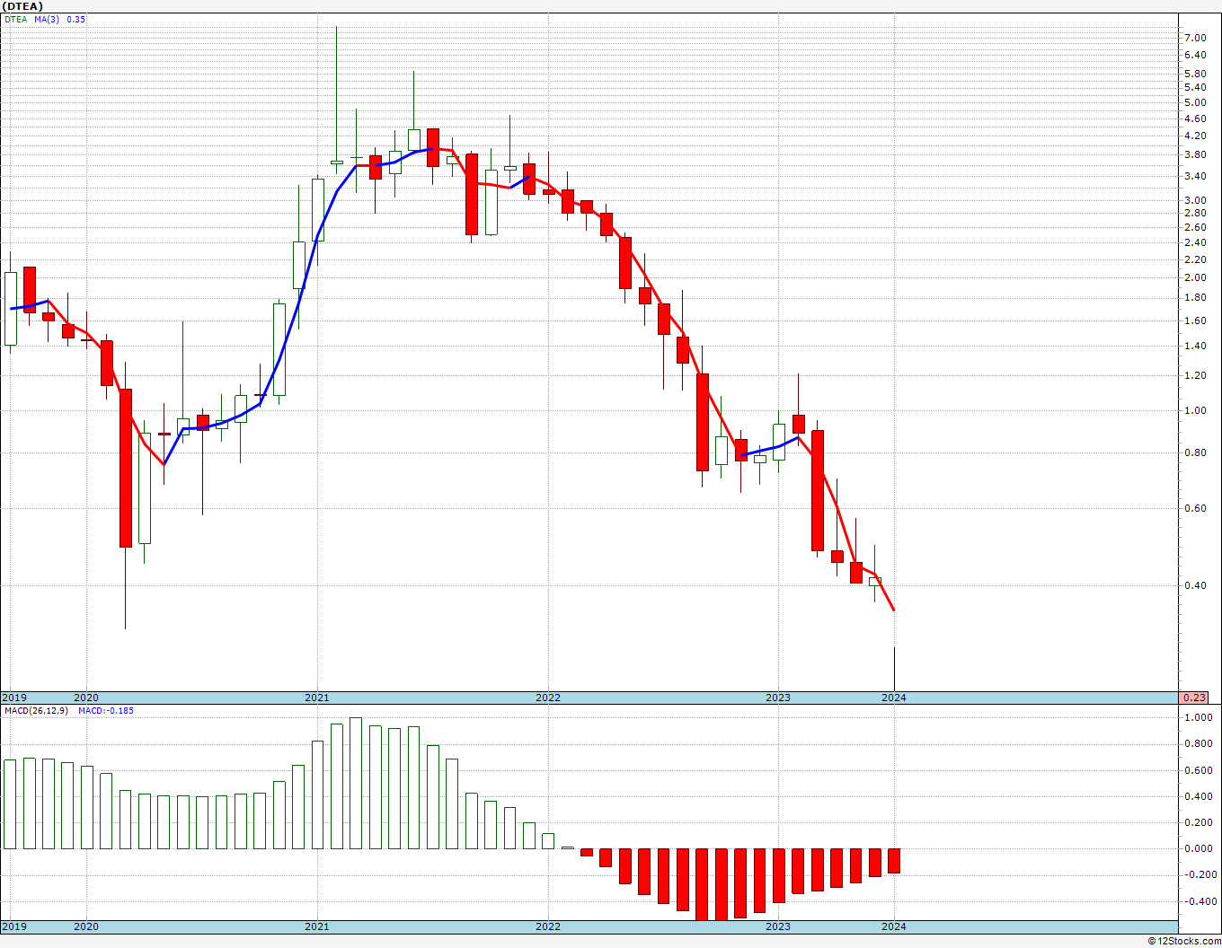The image size is (1222, 948).
Task: Click the red 0.23 last price tag
Action: pyautogui.click(x=1194, y=698)
